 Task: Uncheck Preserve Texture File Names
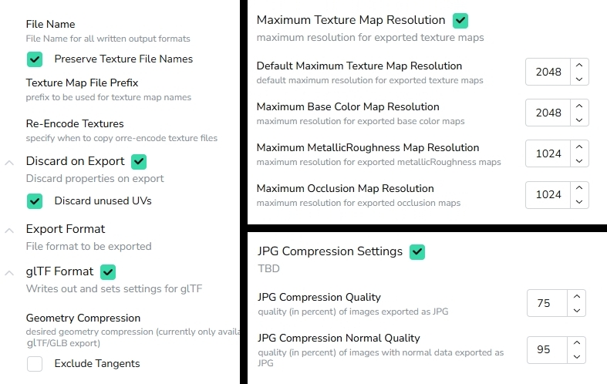pyautogui.click(x=35, y=59)
